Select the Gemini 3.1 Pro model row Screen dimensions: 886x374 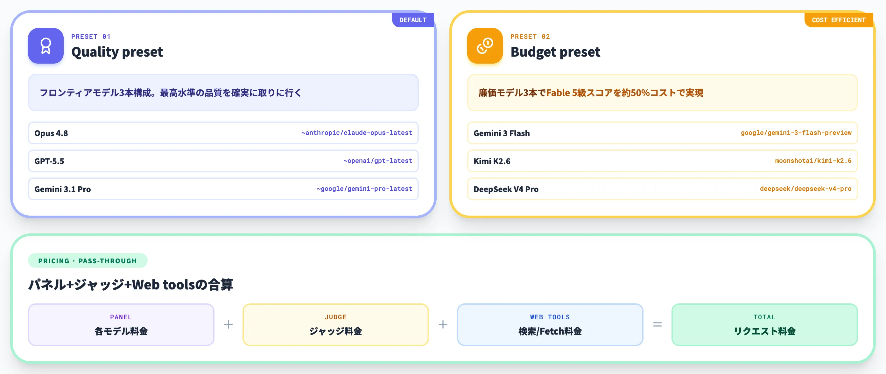(x=223, y=189)
